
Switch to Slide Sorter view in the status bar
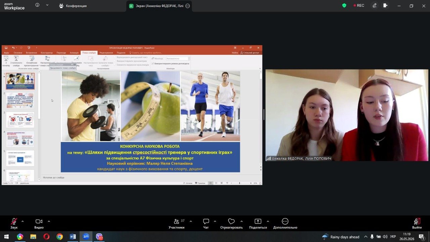point(216,183)
